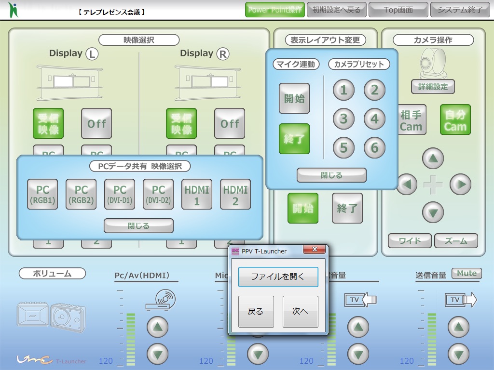Image resolution: width=494 pixels, height=370 pixels.
Task: Close the camera preset popup panel
Action: click(331, 175)
